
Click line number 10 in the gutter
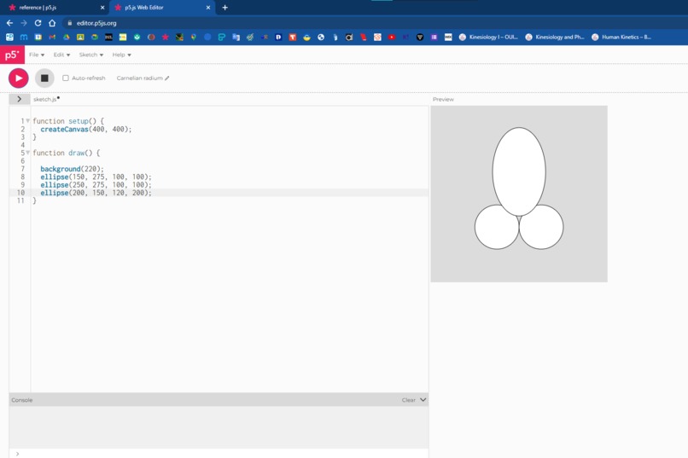(20, 193)
